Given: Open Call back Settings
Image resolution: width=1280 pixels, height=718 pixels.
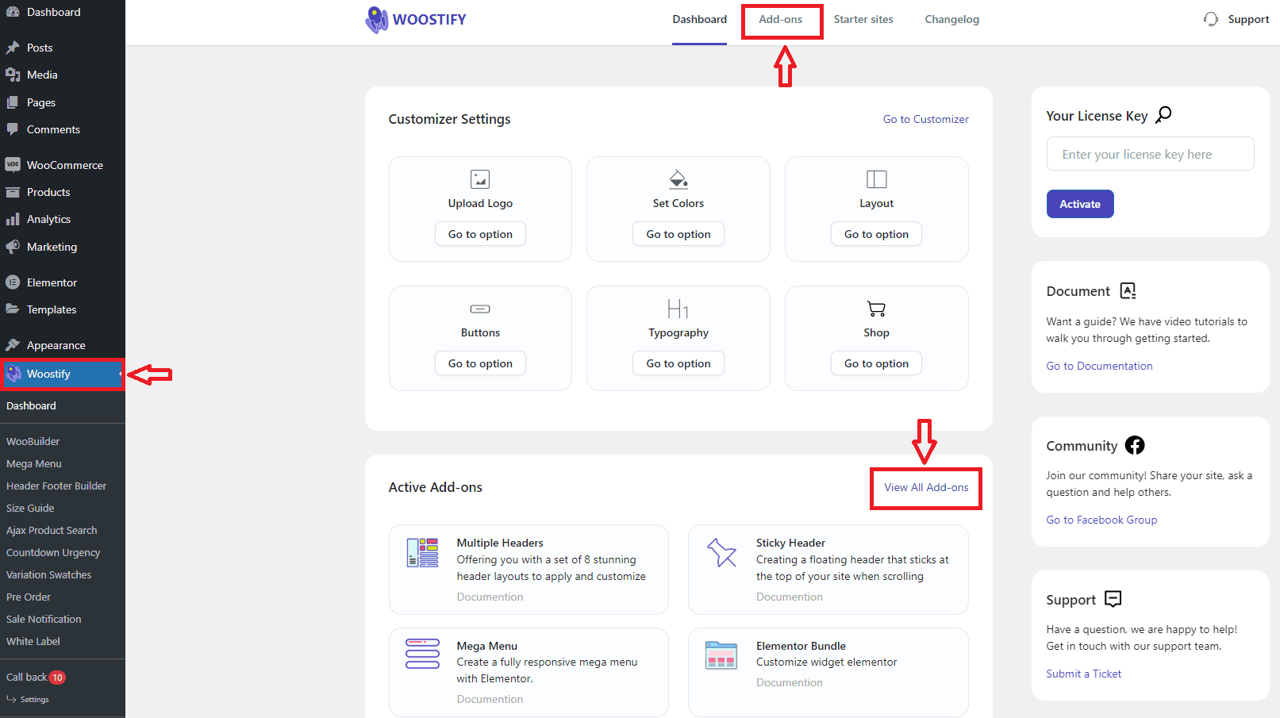Looking at the screenshot, I should [34, 699].
